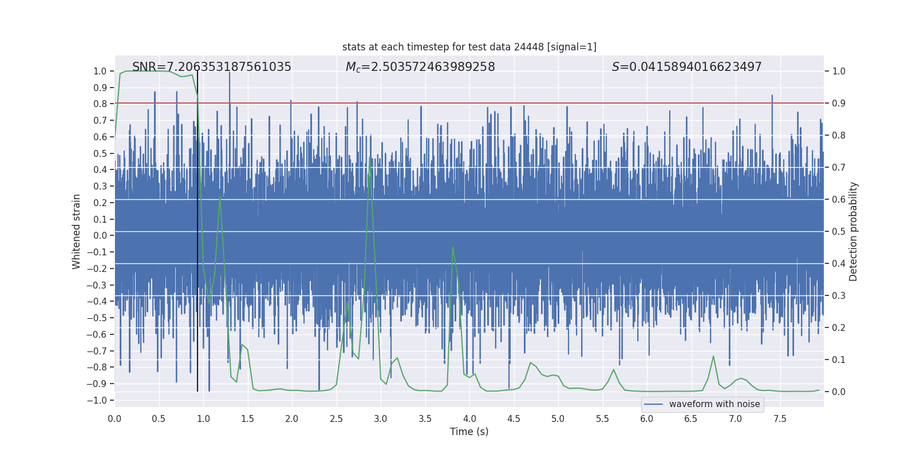The height and width of the screenshot is (458, 916).
Task: Click the 1.0 tick on the Detection probability axis
Action: (x=839, y=72)
